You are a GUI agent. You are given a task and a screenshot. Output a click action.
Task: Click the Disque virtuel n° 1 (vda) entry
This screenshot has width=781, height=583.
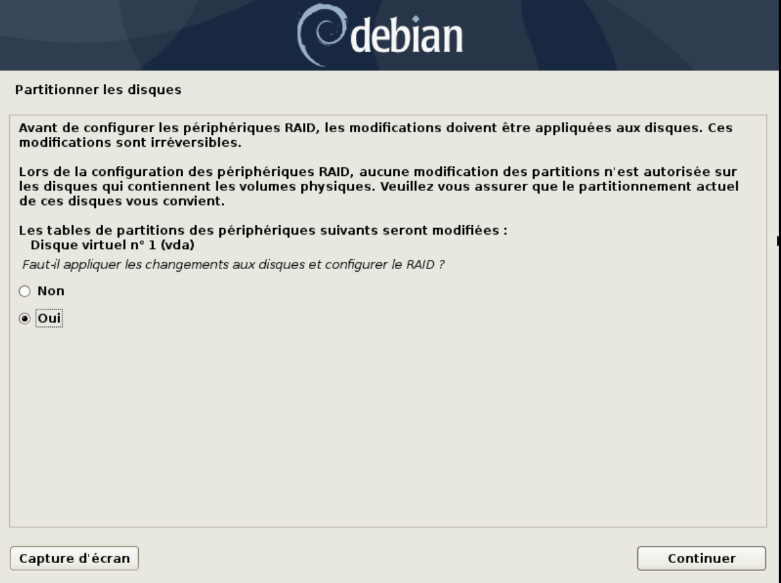(x=112, y=245)
